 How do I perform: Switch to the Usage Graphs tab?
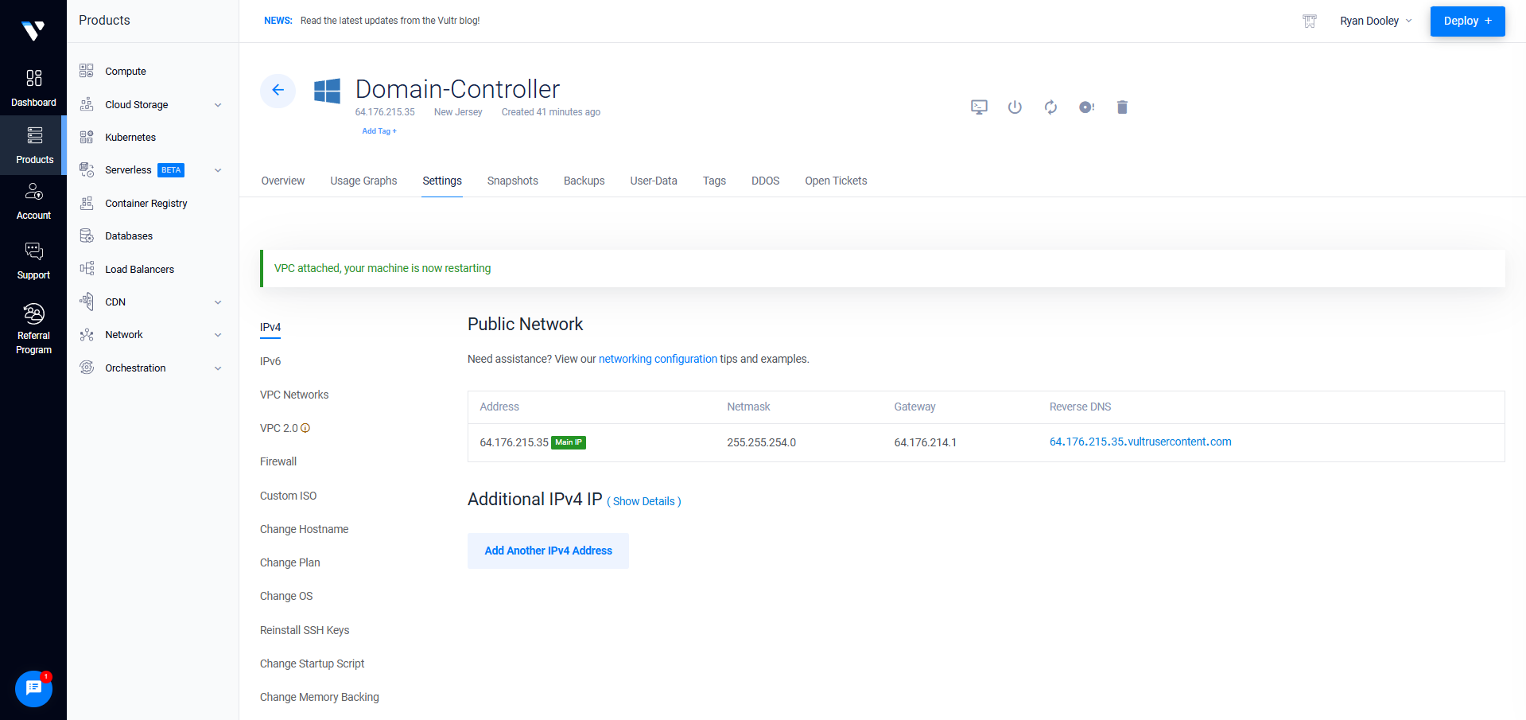[x=363, y=181]
